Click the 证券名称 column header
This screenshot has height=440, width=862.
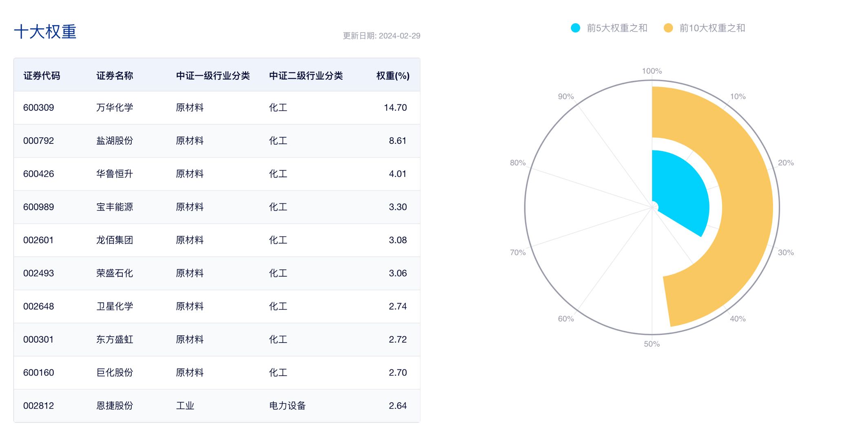(x=115, y=76)
